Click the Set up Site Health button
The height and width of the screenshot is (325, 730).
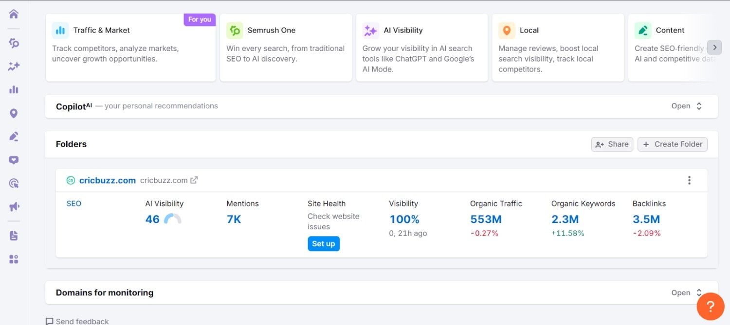pos(324,243)
